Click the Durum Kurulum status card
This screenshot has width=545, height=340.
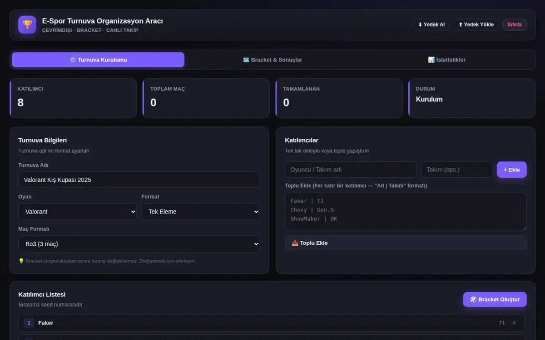[x=471, y=98]
